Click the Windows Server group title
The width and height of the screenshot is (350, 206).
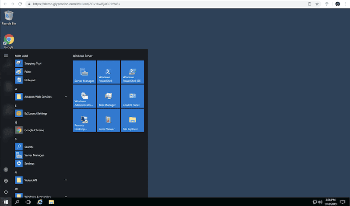83,56
